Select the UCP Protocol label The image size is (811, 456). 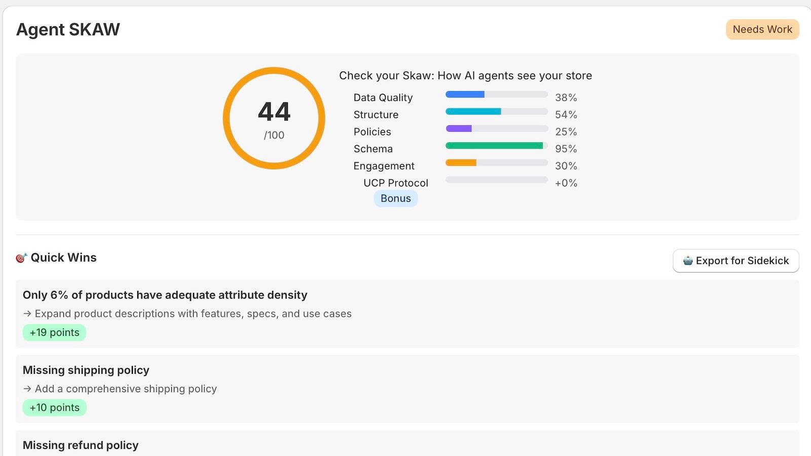[396, 183]
